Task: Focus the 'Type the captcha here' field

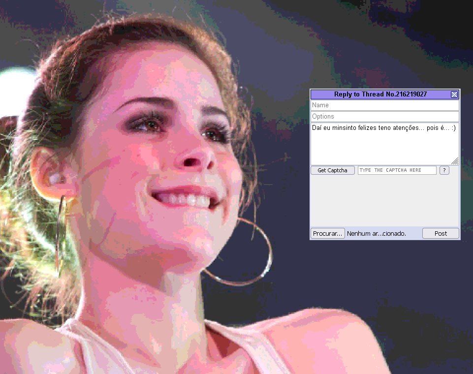Action: pos(397,170)
